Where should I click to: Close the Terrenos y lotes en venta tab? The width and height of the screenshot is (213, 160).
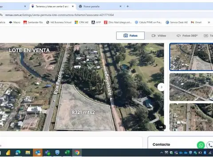[73, 6]
